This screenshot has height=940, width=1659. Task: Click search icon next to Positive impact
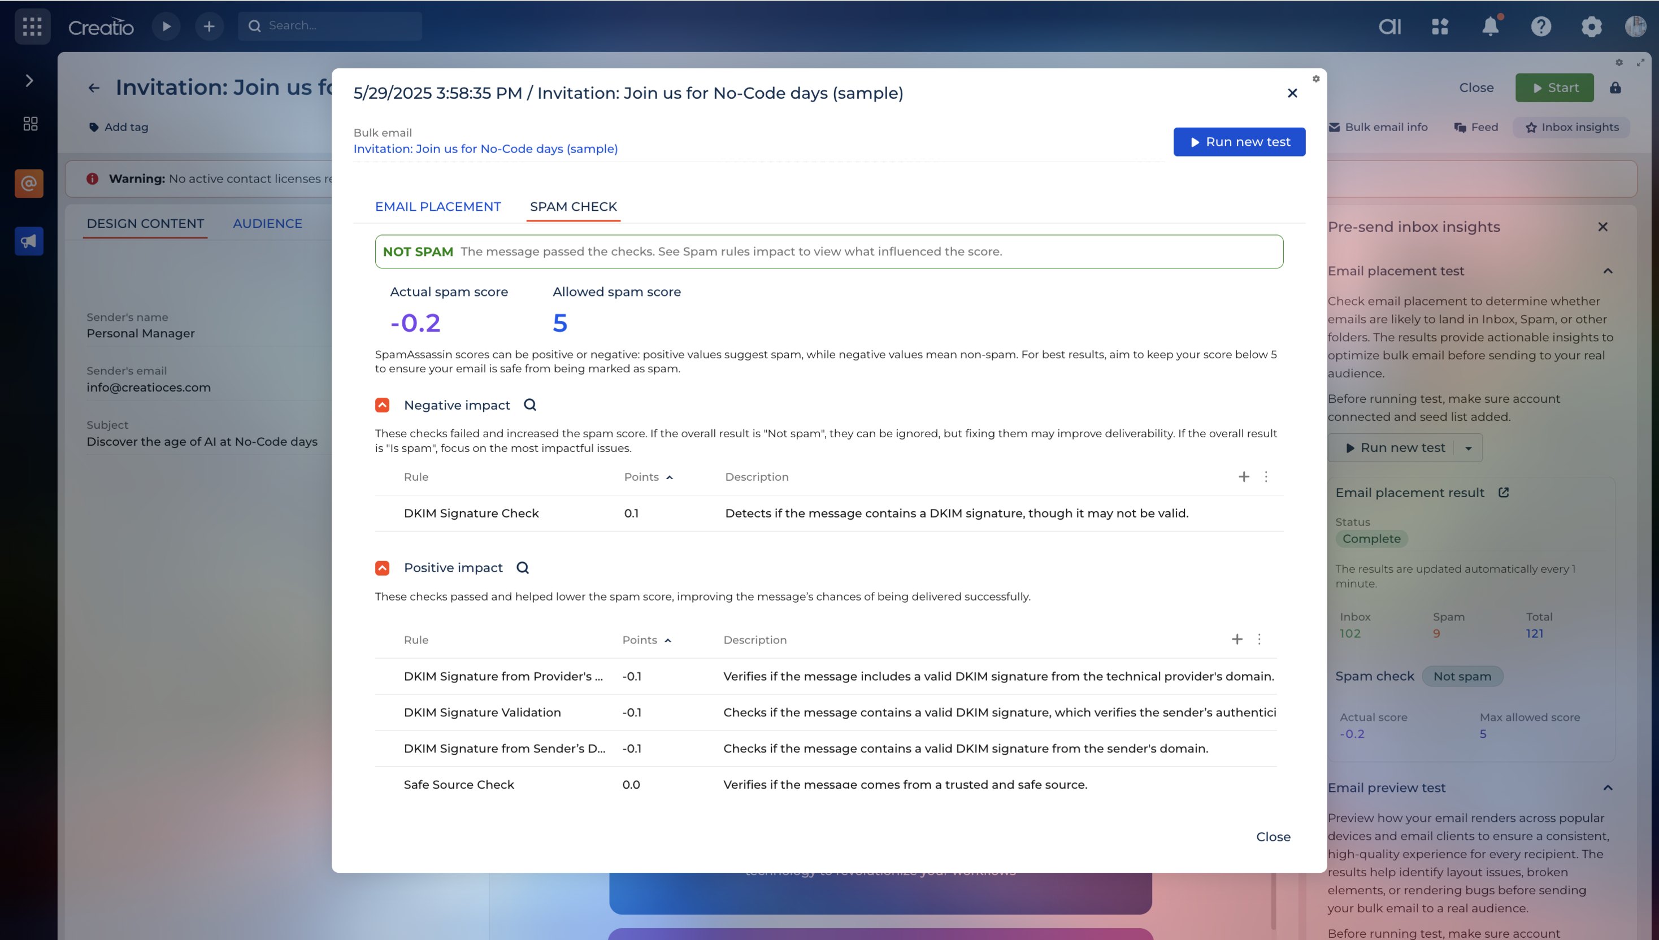(x=523, y=568)
